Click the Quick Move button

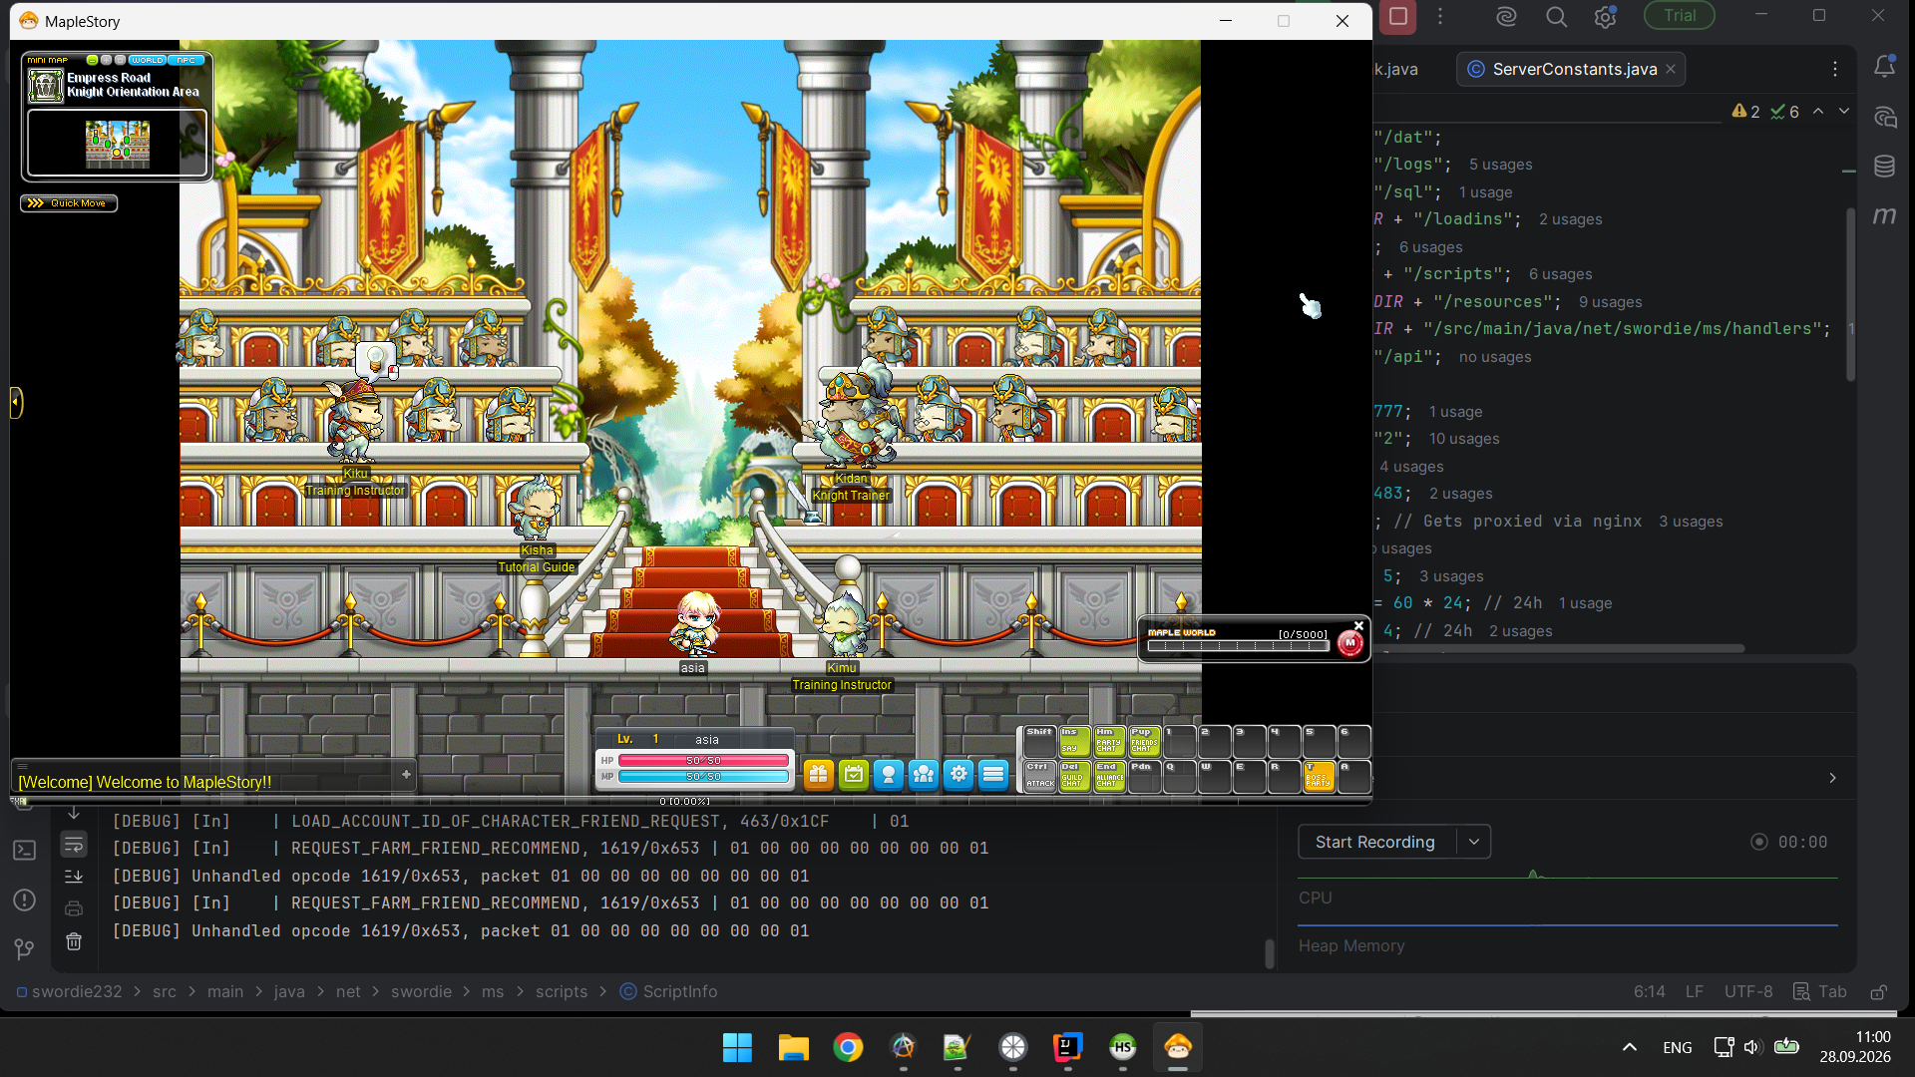coord(69,203)
